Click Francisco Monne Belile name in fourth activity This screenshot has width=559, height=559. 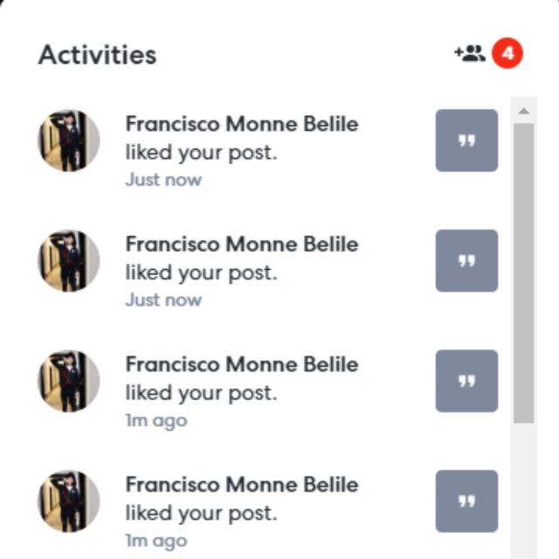[241, 485]
